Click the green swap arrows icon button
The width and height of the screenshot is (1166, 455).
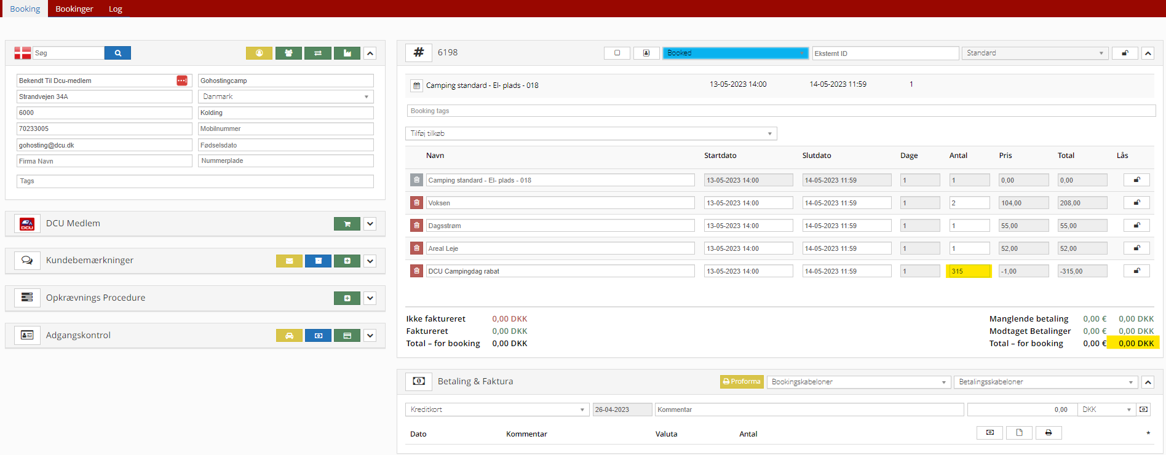pos(318,53)
